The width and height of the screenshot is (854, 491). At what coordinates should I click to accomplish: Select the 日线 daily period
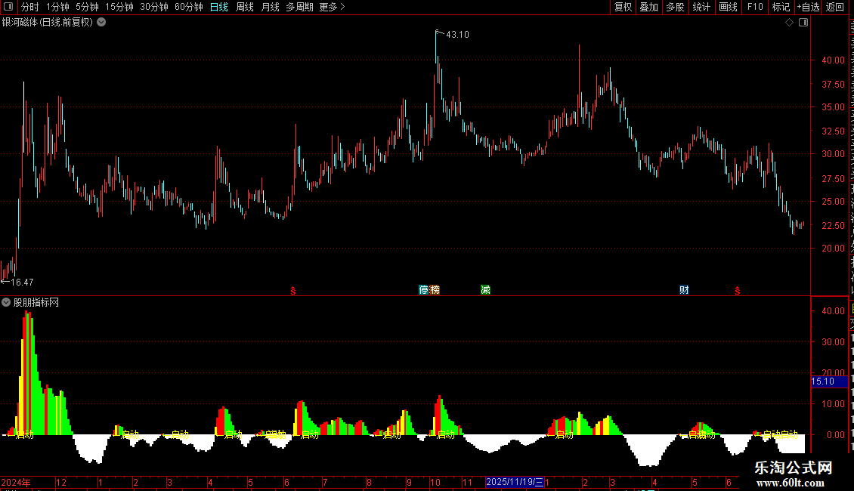tap(219, 7)
